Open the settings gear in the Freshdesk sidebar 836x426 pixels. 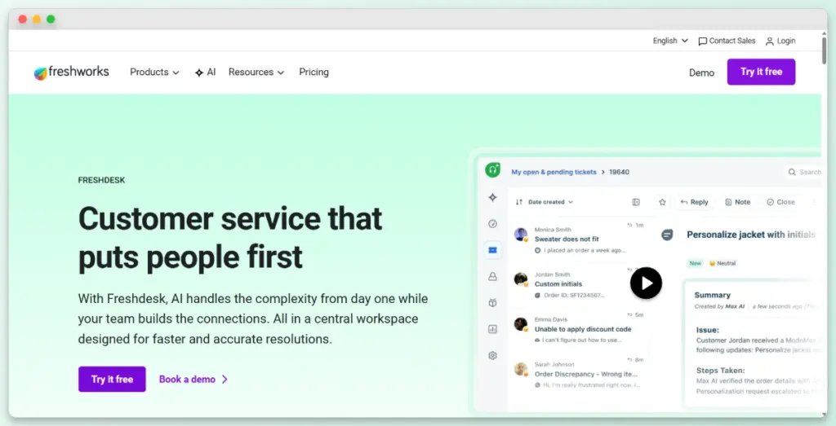tap(492, 355)
